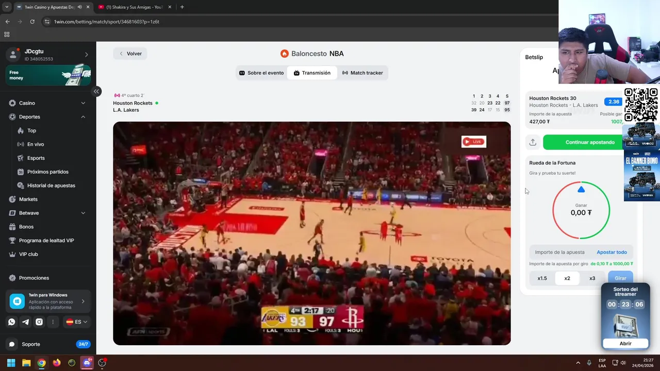Open the browser apps grid icon
The height and width of the screenshot is (371, 660).
(7, 35)
